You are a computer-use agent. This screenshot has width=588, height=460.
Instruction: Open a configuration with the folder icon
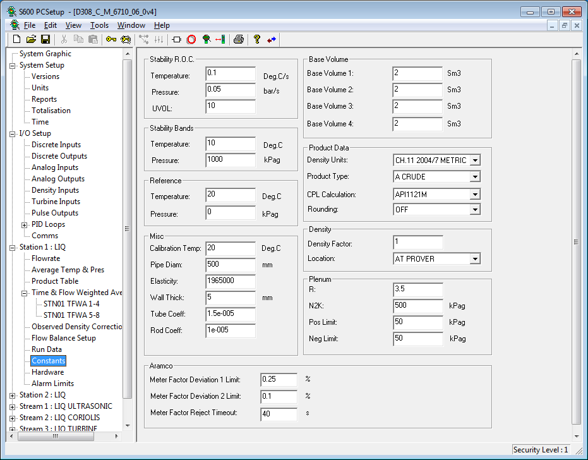31,39
